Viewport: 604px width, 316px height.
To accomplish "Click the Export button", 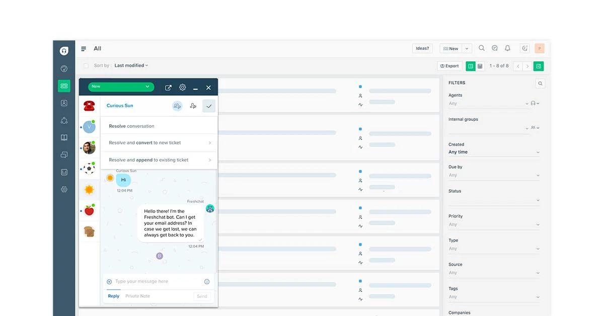I will tap(449, 66).
